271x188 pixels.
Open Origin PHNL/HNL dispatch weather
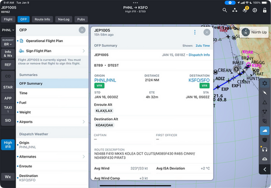click(x=52, y=145)
